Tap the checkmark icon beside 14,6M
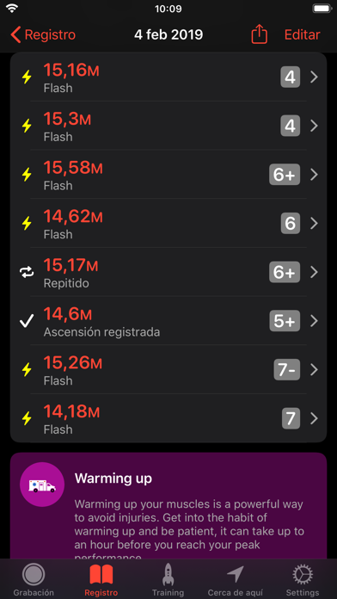Image resolution: width=337 pixels, height=599 pixels. tap(27, 321)
